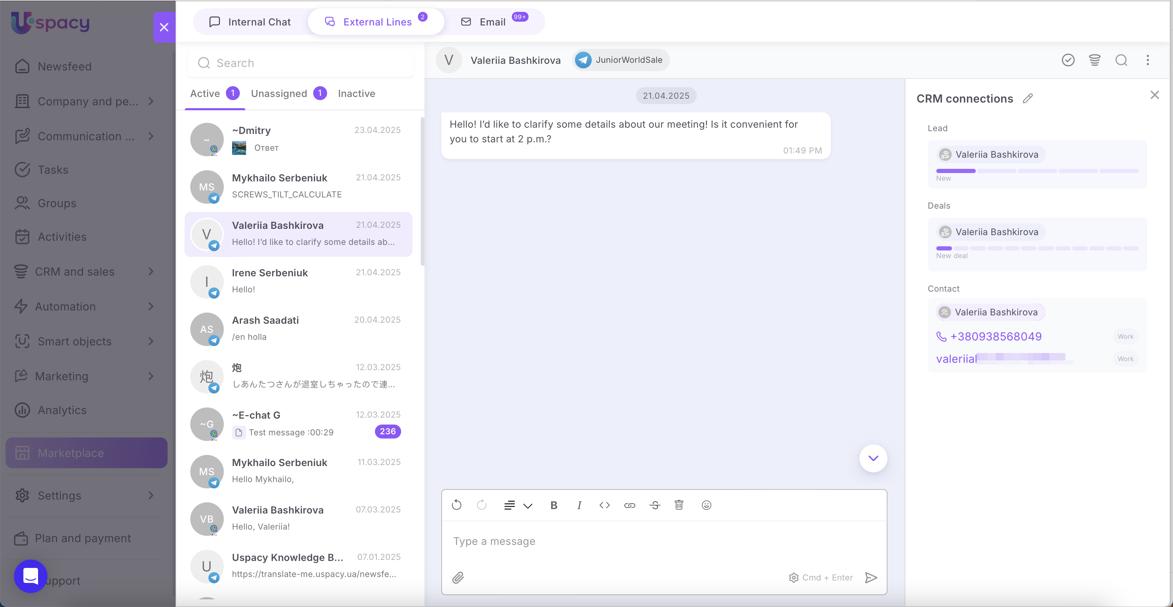Toggle bold formatting in message editor
The height and width of the screenshot is (607, 1173).
553,505
